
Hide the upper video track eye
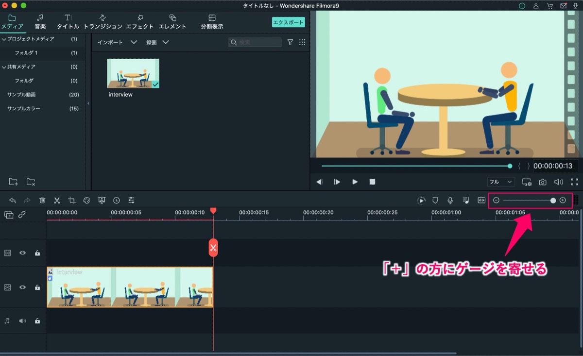(x=22, y=253)
